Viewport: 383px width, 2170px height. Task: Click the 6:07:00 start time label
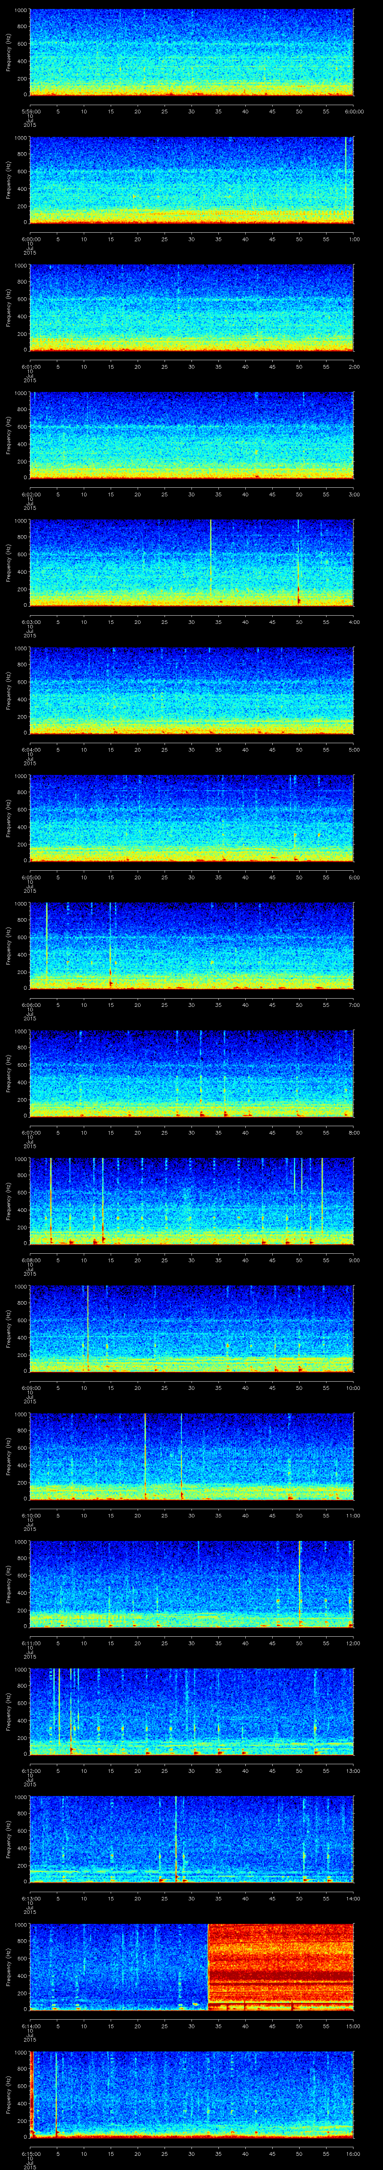click(30, 1132)
